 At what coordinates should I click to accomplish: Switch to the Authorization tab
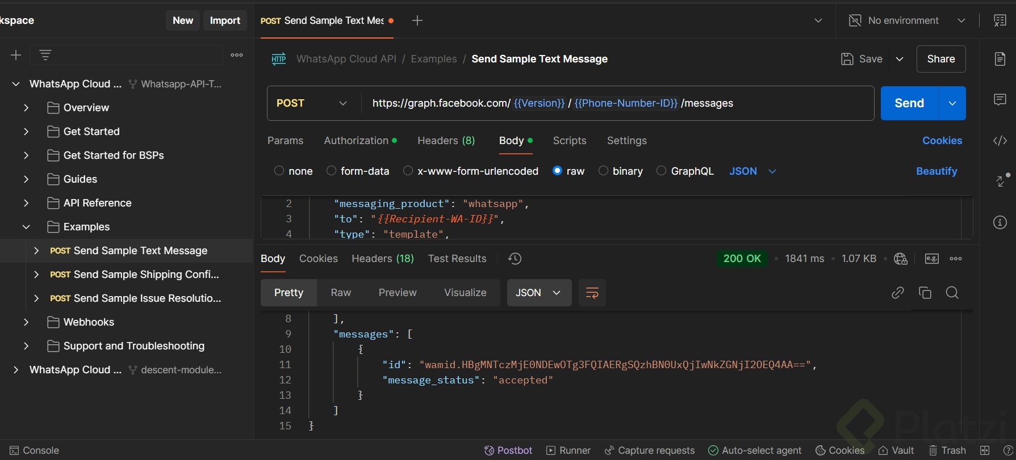pyautogui.click(x=356, y=141)
